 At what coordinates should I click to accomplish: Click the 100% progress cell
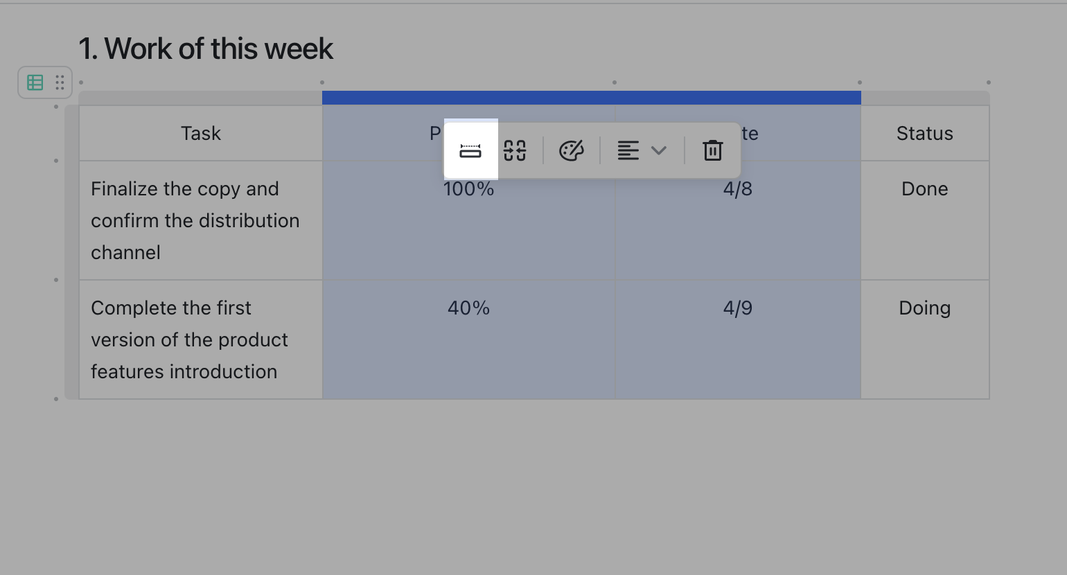(x=468, y=188)
